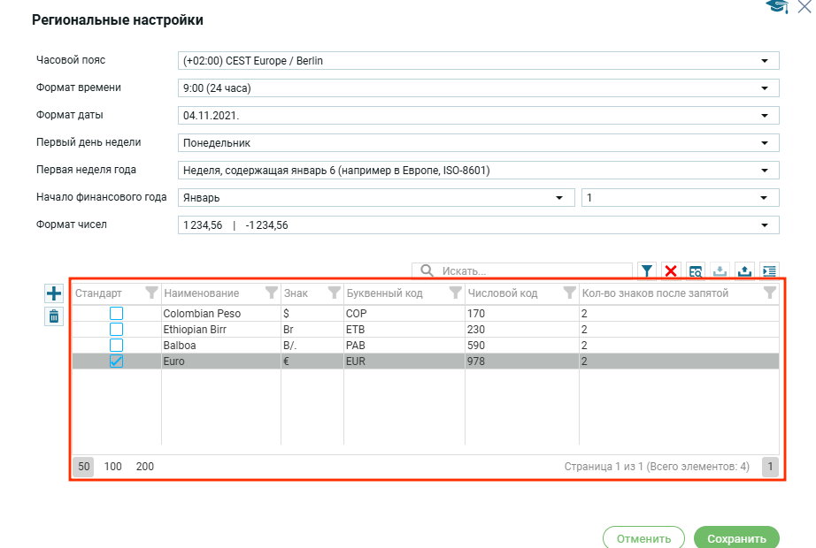Uncheck the Стандарт checkbox for Euro

click(x=116, y=362)
